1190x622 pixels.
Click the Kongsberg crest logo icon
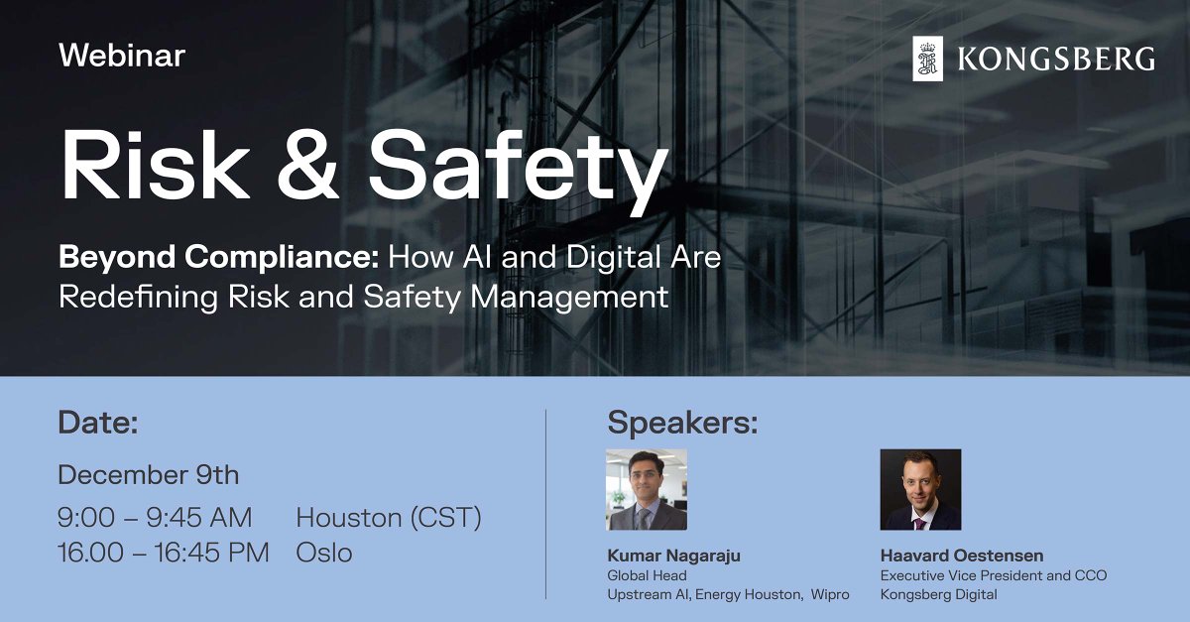tap(928, 59)
